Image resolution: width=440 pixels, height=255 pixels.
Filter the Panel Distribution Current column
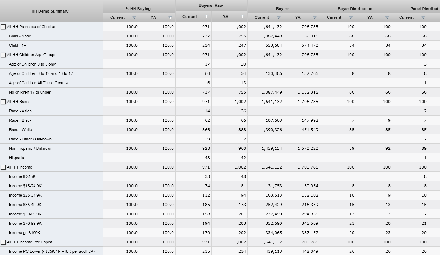pos(423,18)
